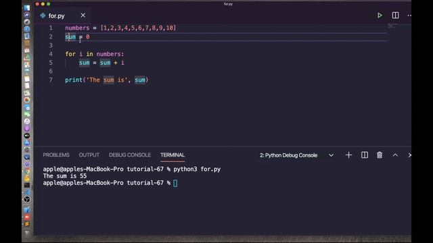Open the editor More Actions ellipsis menu

tap(409, 16)
